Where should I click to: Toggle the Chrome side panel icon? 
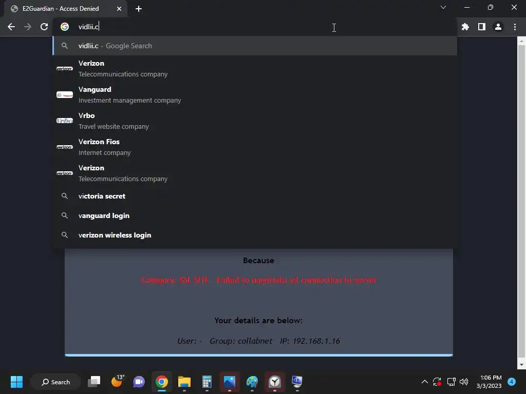click(482, 27)
